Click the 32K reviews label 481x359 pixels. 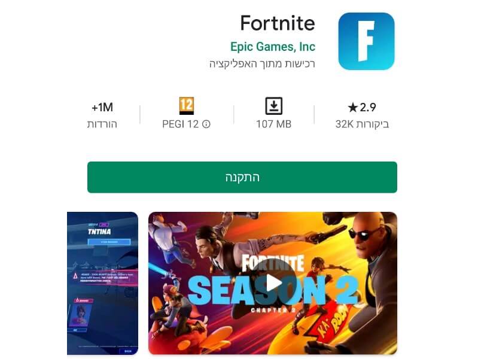pos(362,124)
